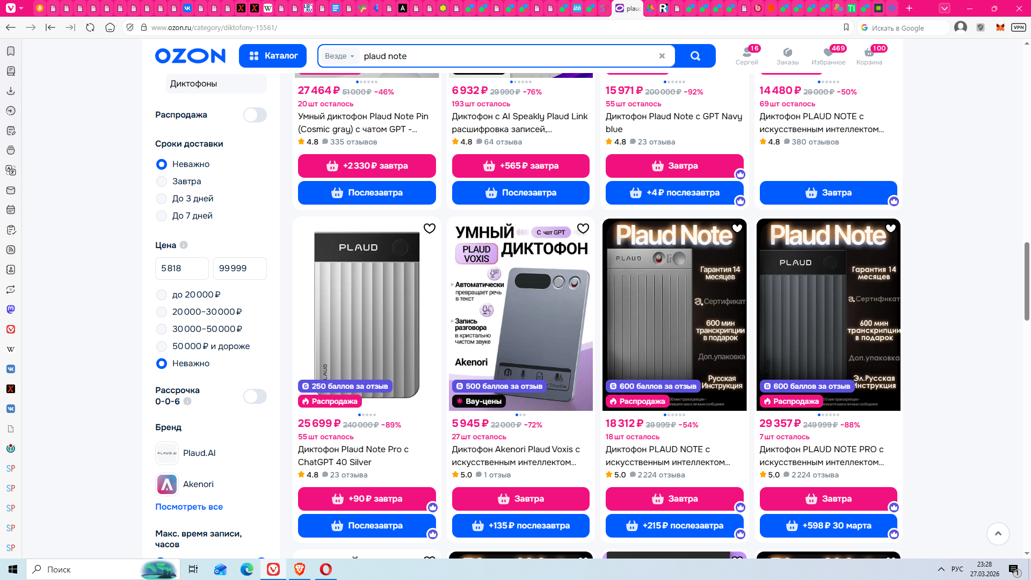Add Plaud Note Pro Silver to favorites
1031x580 pixels.
click(x=430, y=229)
